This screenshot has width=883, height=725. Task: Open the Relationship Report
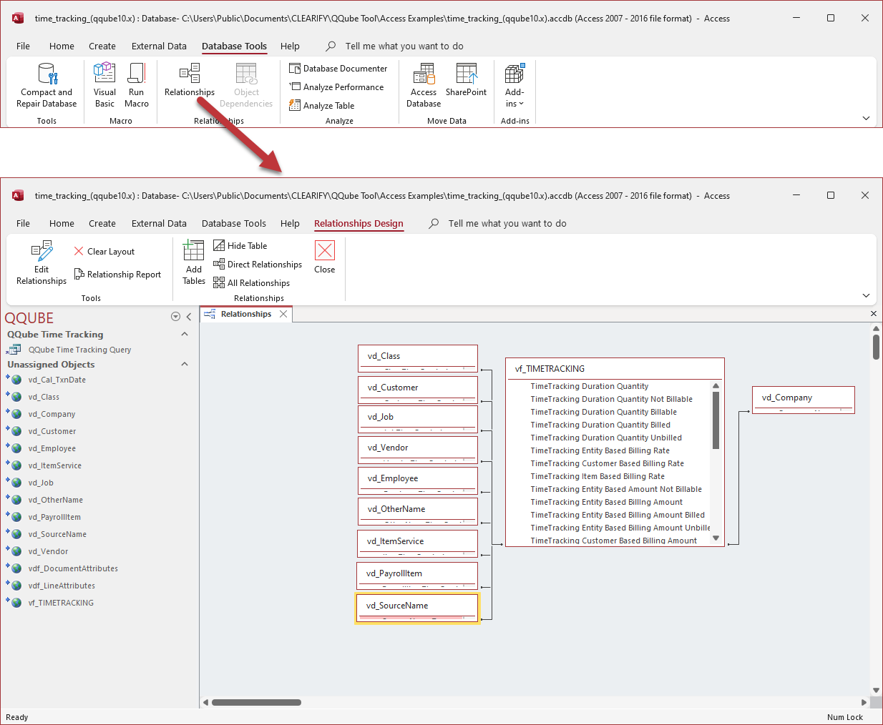[x=118, y=275]
